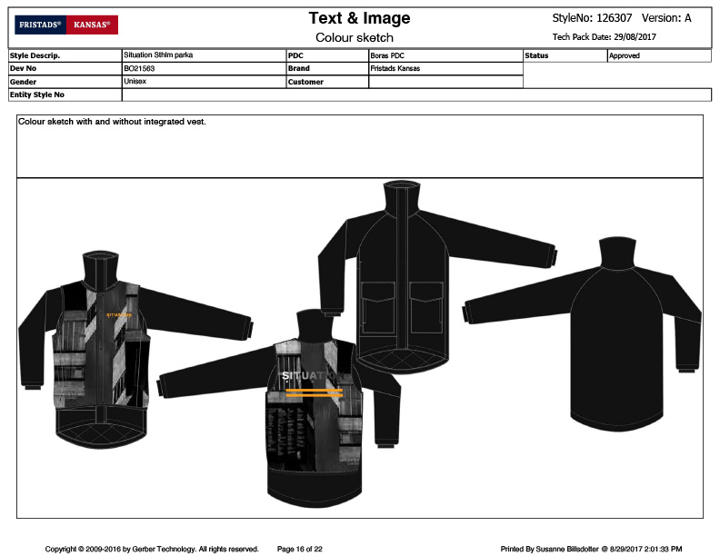
Task: Click 'Tech Pack Date: 29/08/2017'
Action: [604, 36]
